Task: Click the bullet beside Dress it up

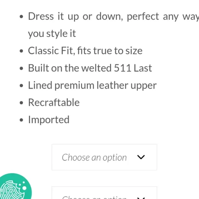Action: click(x=22, y=16)
